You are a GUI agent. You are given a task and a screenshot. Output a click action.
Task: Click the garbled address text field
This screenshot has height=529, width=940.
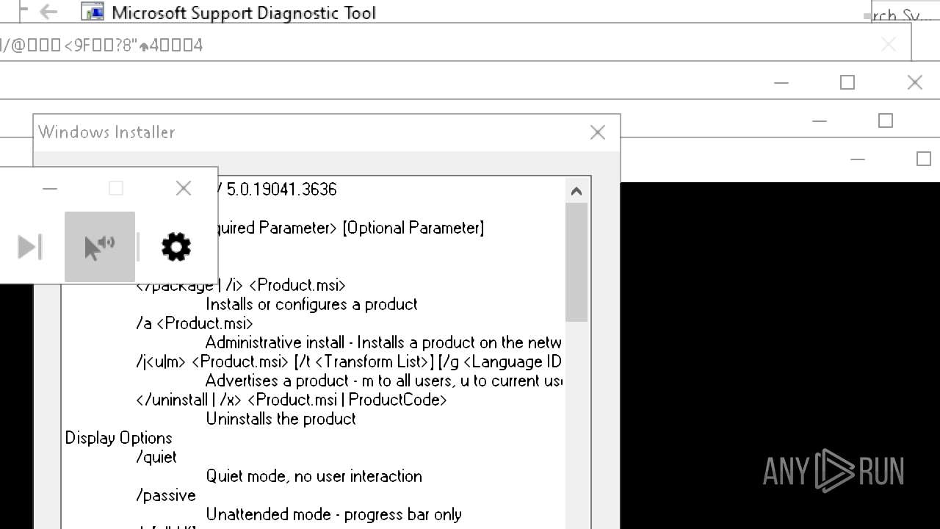(x=101, y=45)
